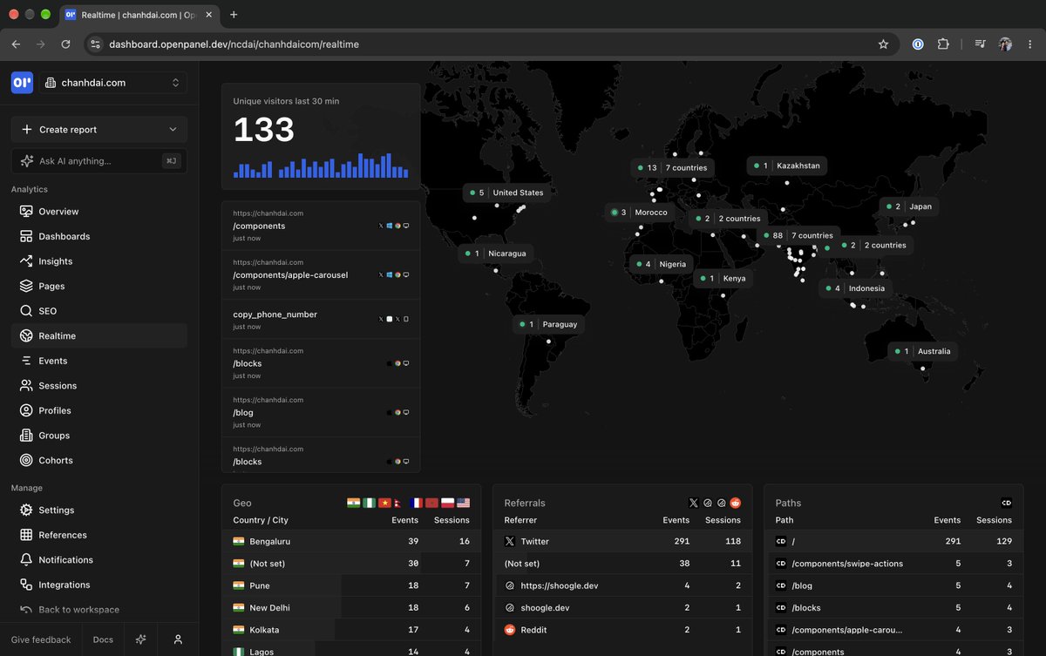
Task: Open the SEO section
Action: (99, 311)
